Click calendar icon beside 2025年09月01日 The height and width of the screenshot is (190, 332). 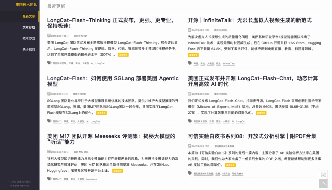point(190,94)
